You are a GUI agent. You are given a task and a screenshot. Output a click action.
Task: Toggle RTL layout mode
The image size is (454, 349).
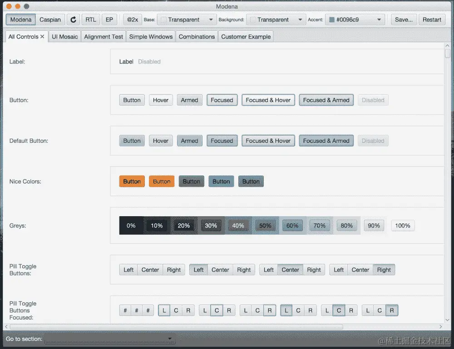tap(90, 19)
